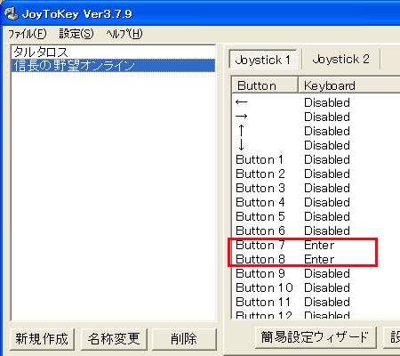
Task: Click the Button column header
Action: [265, 85]
